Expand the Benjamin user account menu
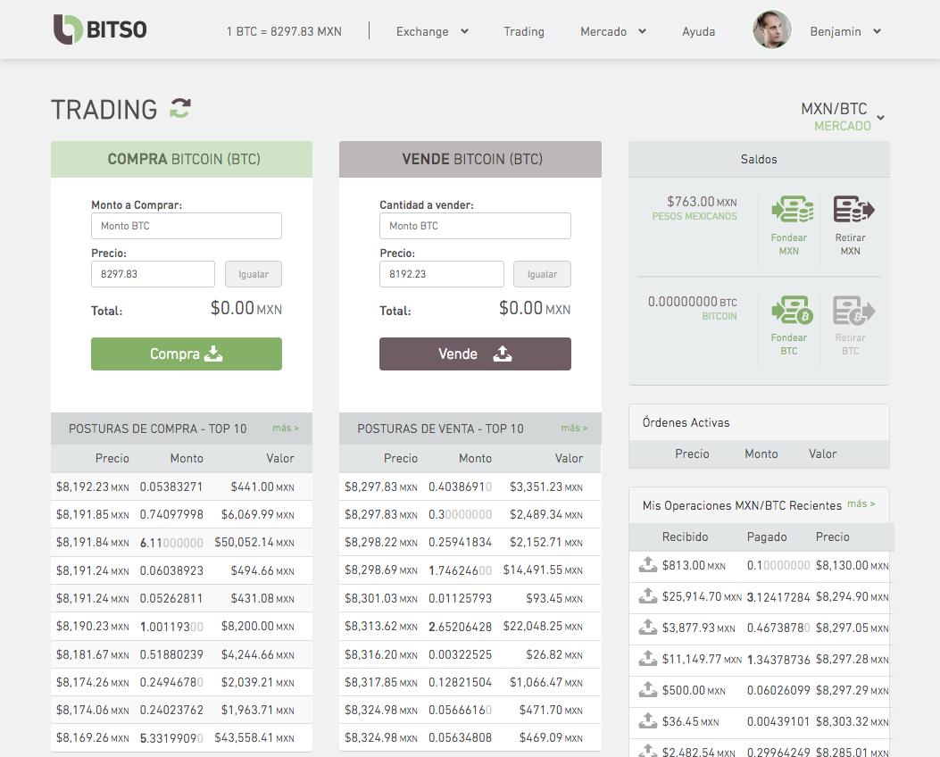This screenshot has height=757, width=940. (845, 31)
